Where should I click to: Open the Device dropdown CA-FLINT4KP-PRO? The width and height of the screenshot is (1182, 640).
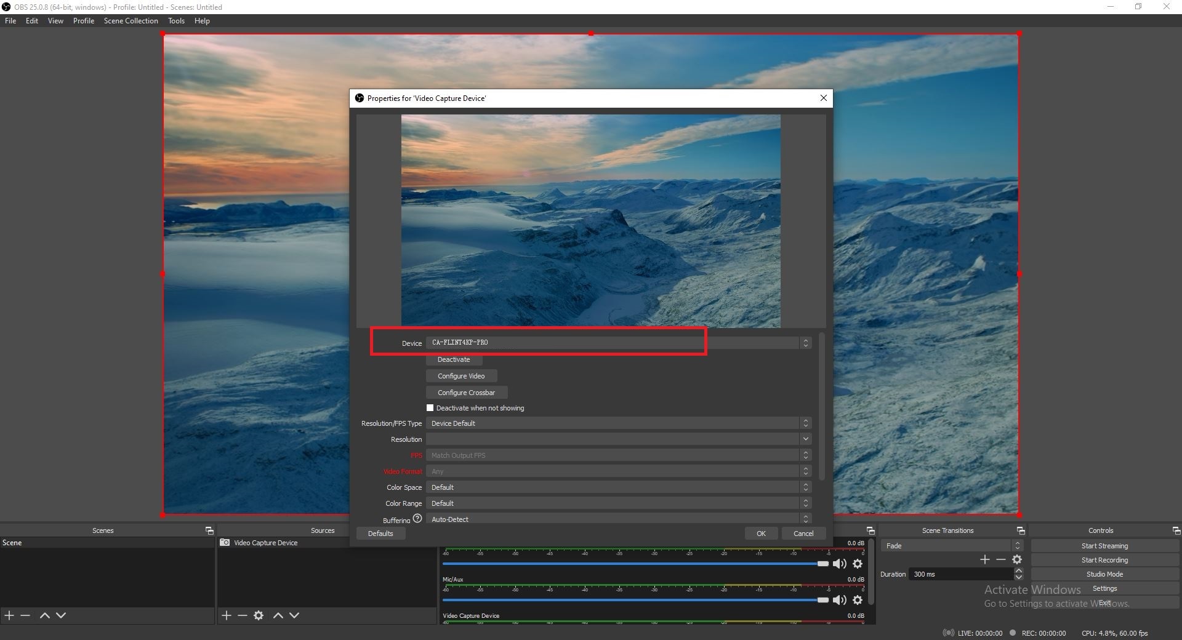click(619, 343)
